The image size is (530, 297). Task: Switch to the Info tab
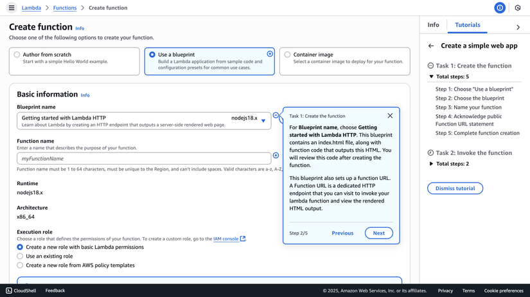tap(433, 24)
